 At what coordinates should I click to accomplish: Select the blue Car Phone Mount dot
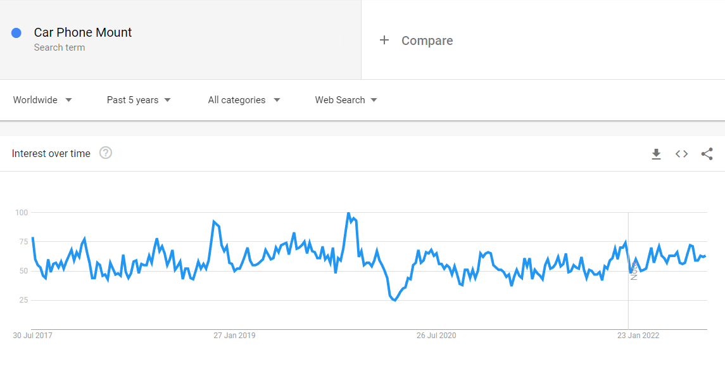16,33
